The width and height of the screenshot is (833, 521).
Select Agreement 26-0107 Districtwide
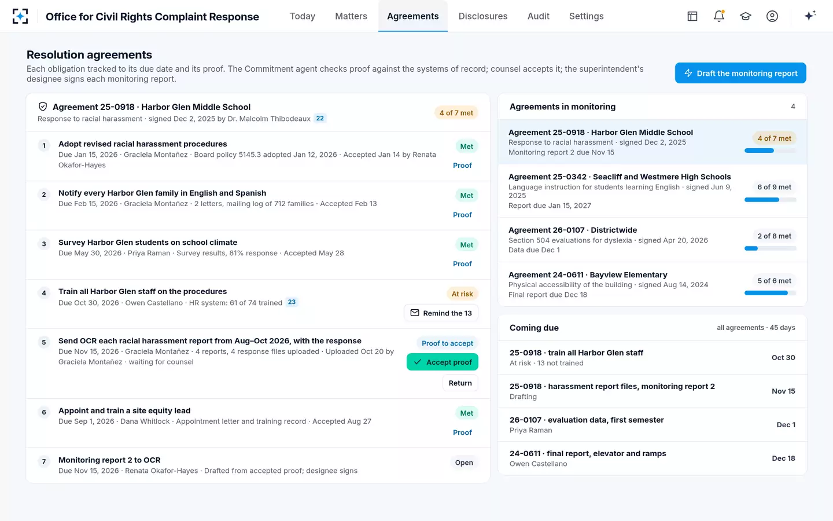tap(653, 240)
